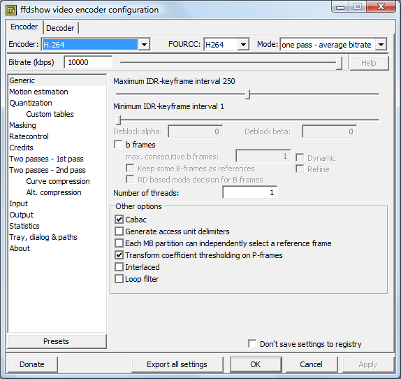The image size is (401, 379).
Task: Click the Minimum IDR-keyframe interval slider handle
Action: tap(118, 120)
